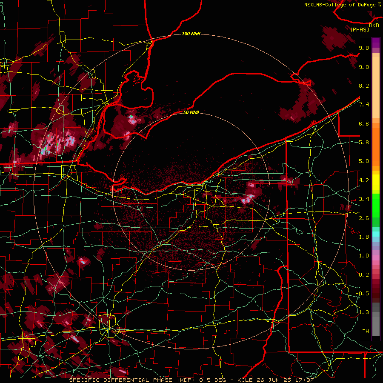Viewport: 383px width, 383px height.
Task: Click the 1.8 legend value
Action: pos(364,237)
